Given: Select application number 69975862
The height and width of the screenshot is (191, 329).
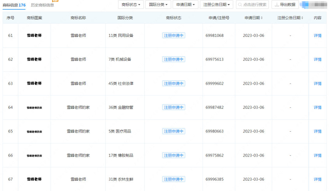Looking at the screenshot, I should [214, 155].
